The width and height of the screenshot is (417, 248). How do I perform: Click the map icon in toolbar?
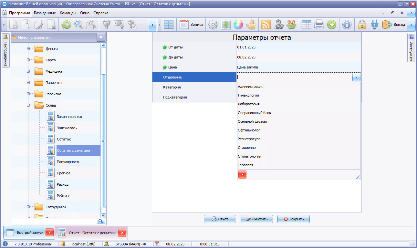pos(225,25)
